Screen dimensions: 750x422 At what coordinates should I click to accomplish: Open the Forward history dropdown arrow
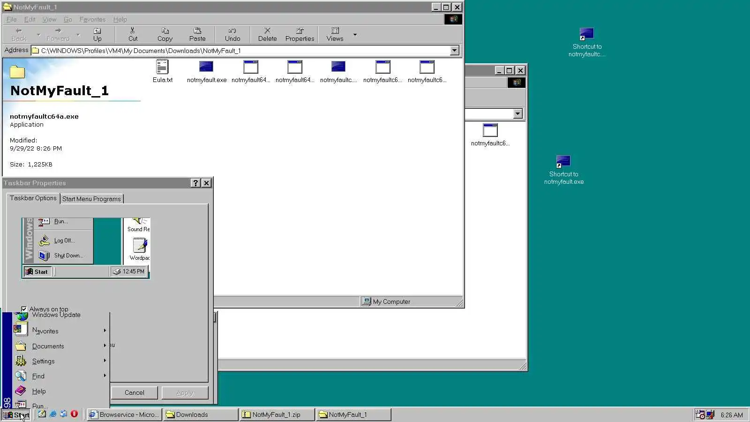pos(78,35)
